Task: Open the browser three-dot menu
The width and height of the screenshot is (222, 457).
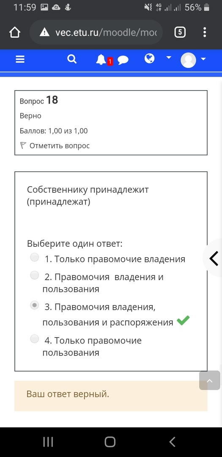Action: pos(205,32)
